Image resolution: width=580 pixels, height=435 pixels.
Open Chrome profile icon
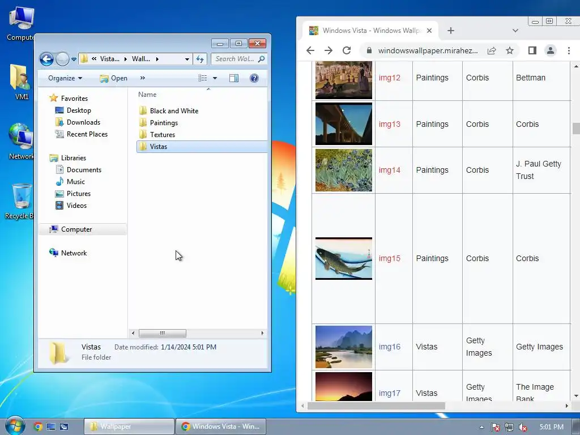[551, 50]
